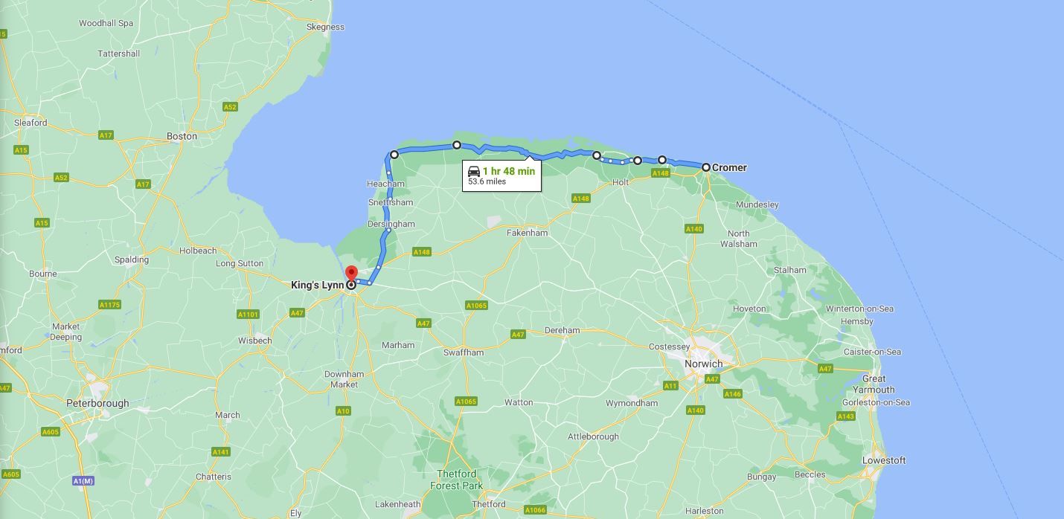Open the 1 hr 48 min route label

click(x=509, y=171)
